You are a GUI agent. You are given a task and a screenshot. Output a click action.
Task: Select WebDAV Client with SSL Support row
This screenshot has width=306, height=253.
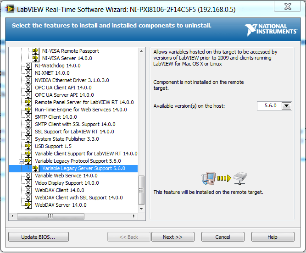tap(79, 198)
